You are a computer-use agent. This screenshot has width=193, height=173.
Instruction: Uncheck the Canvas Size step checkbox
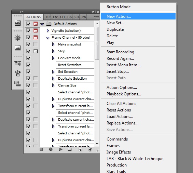(28, 85)
